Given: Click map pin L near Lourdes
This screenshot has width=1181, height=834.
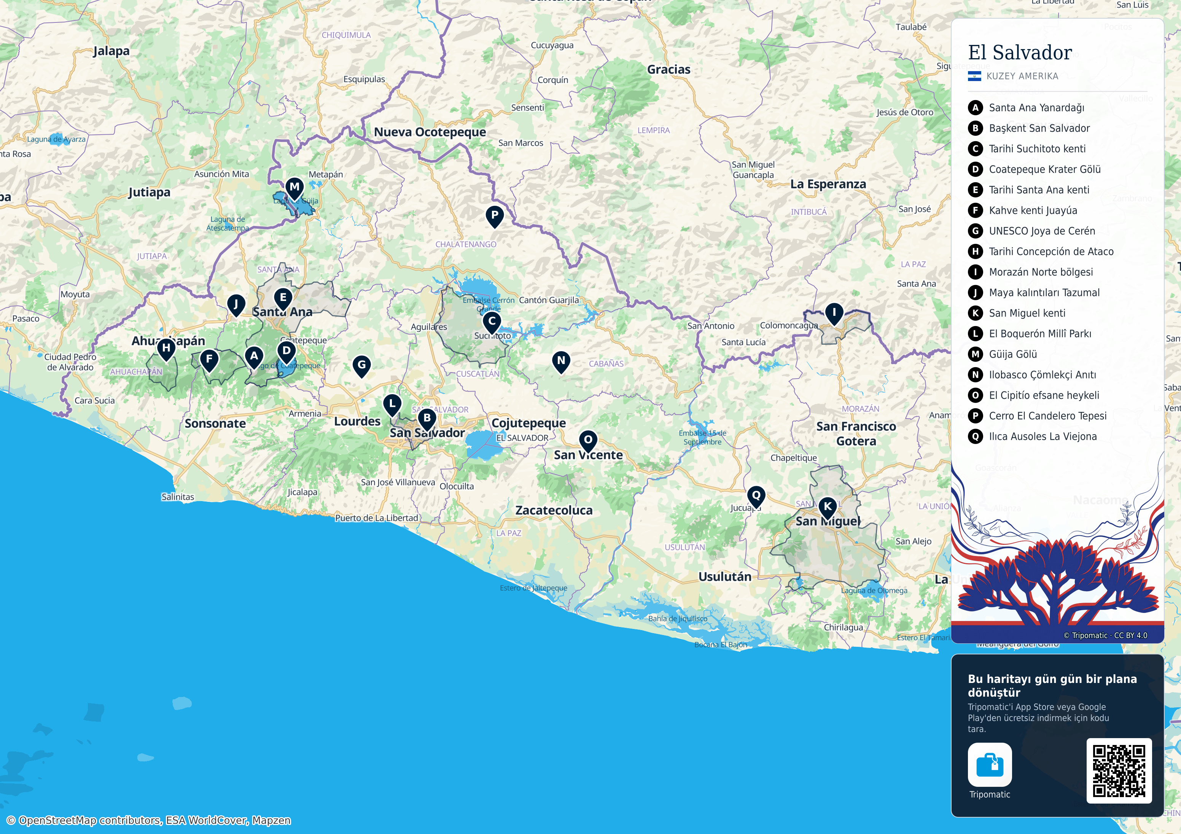Looking at the screenshot, I should coord(393,406).
